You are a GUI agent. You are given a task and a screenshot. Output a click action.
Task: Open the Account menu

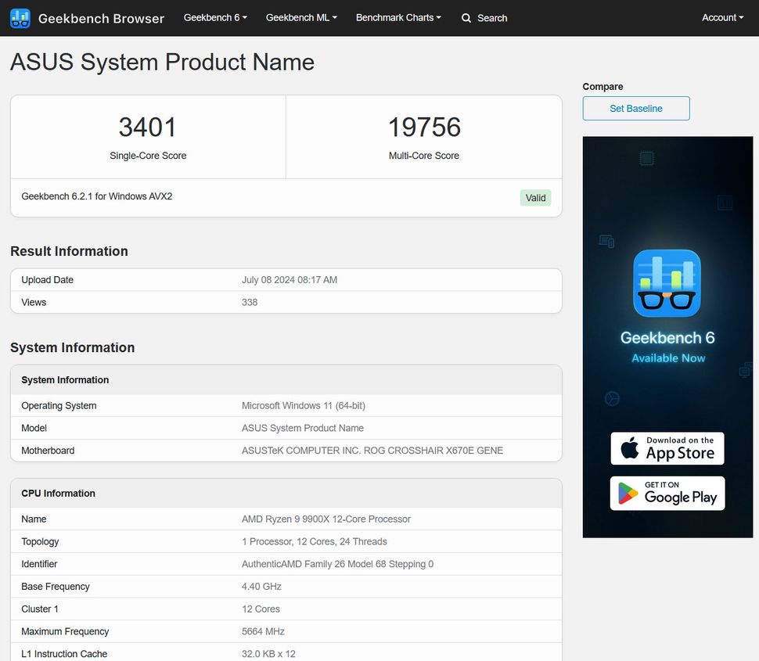[722, 17]
